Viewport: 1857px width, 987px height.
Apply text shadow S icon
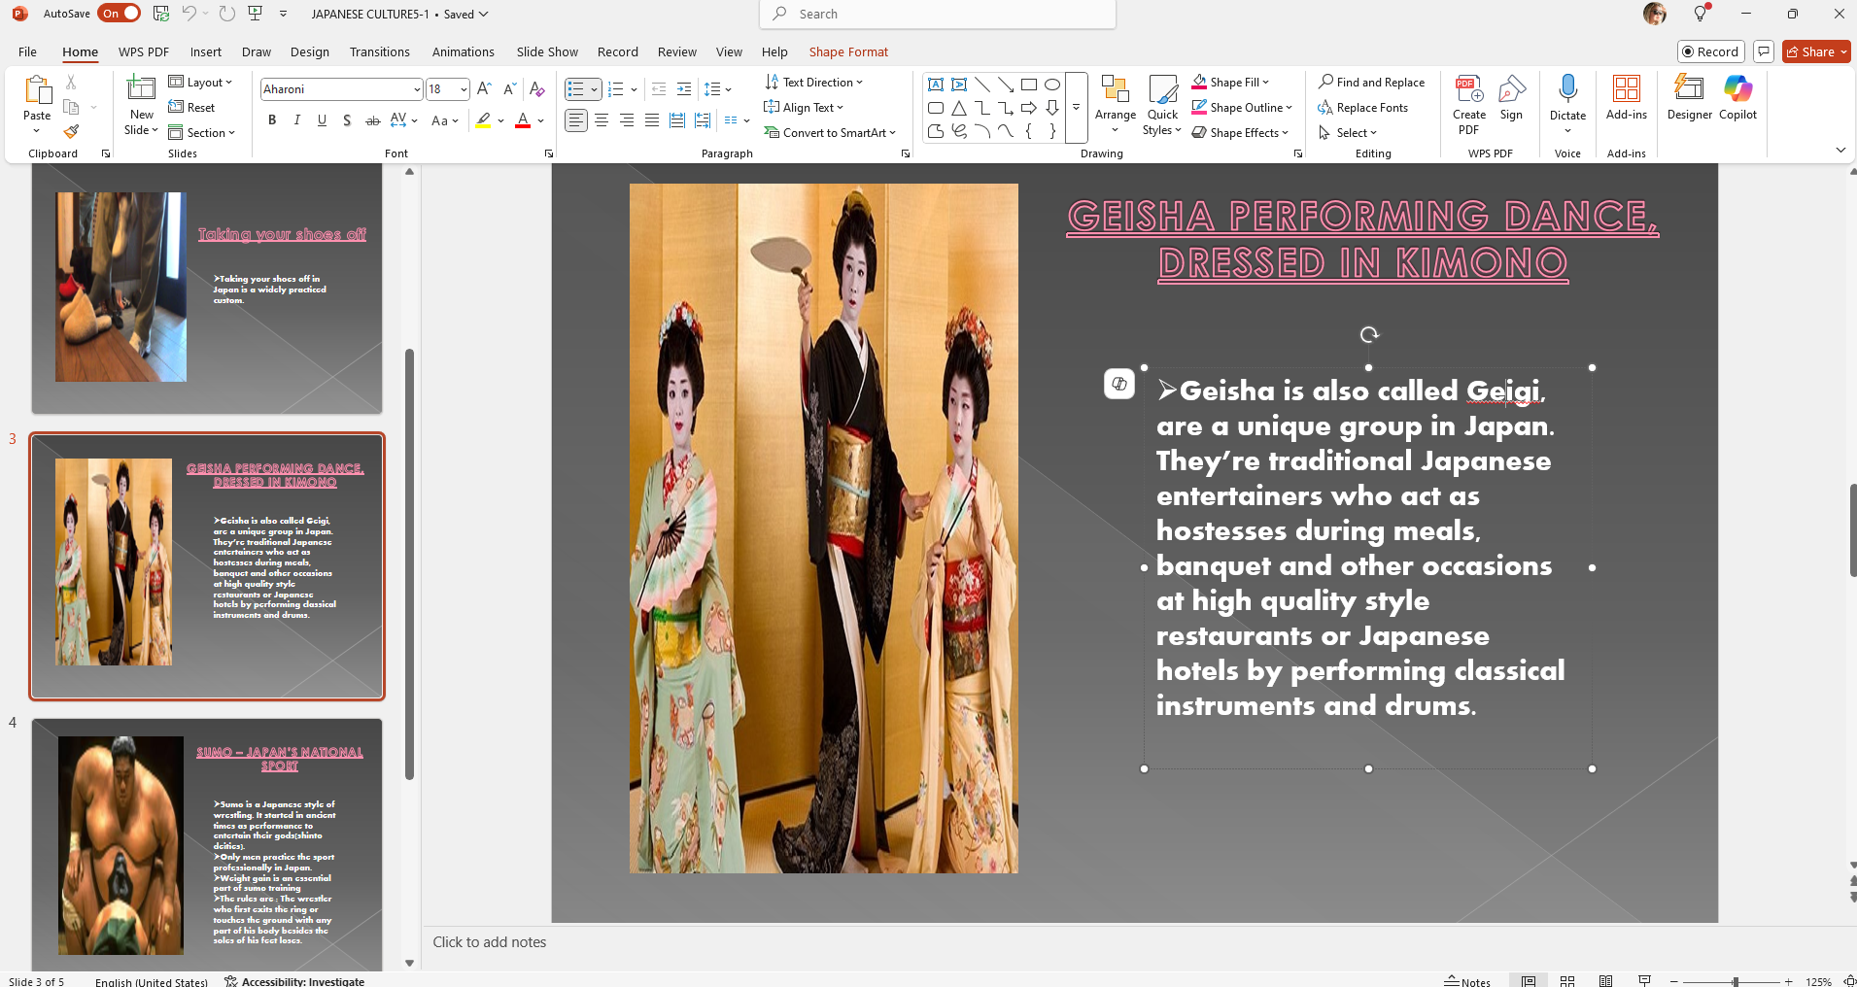coord(347,120)
